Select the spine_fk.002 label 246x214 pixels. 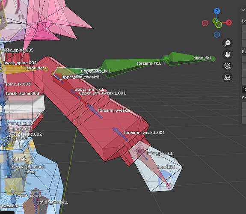pos(21,124)
